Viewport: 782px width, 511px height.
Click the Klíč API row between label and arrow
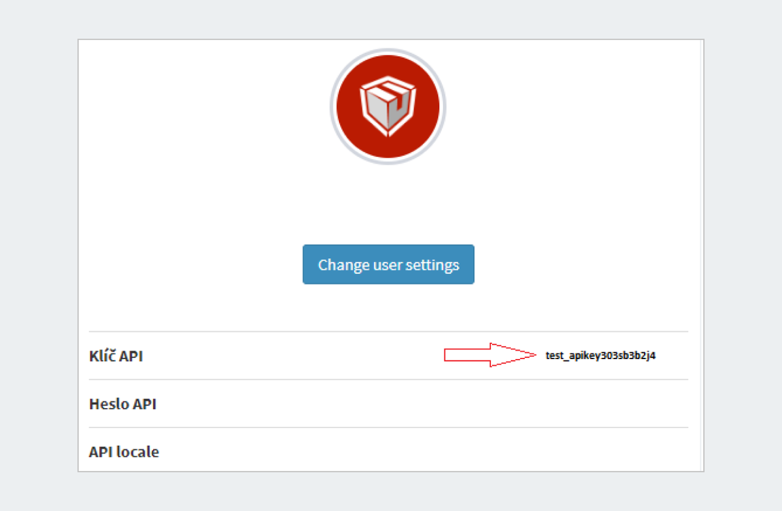click(x=293, y=356)
